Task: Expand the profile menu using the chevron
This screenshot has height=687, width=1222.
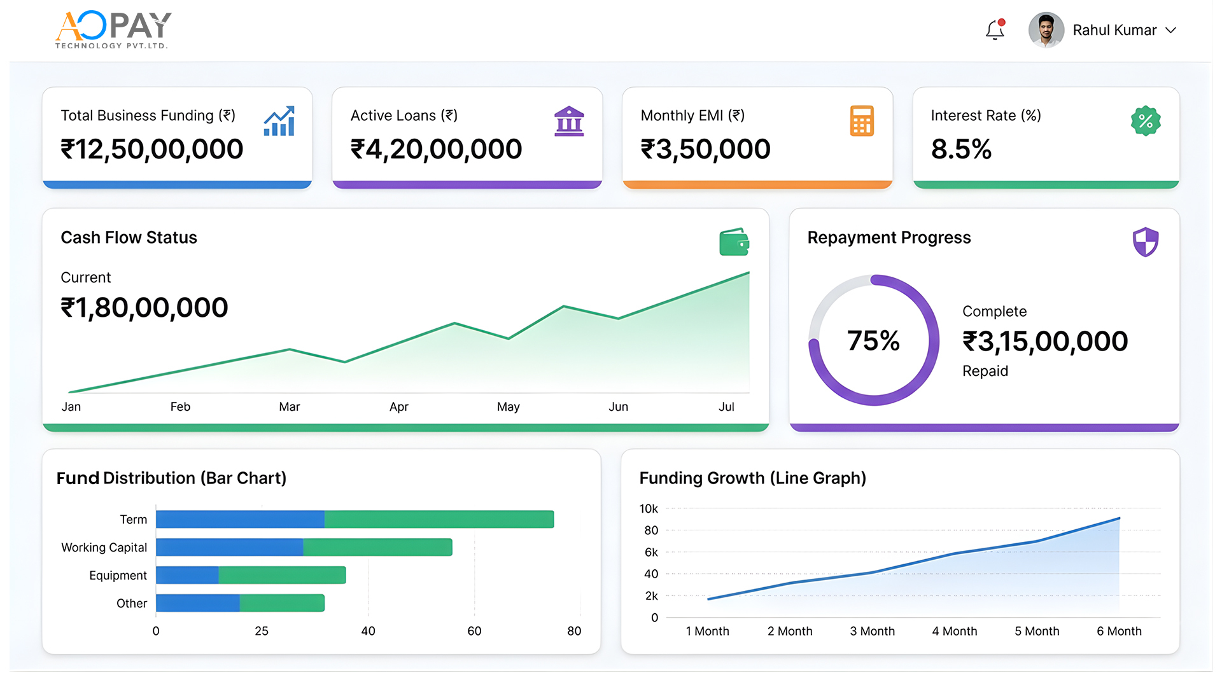Action: tap(1171, 30)
